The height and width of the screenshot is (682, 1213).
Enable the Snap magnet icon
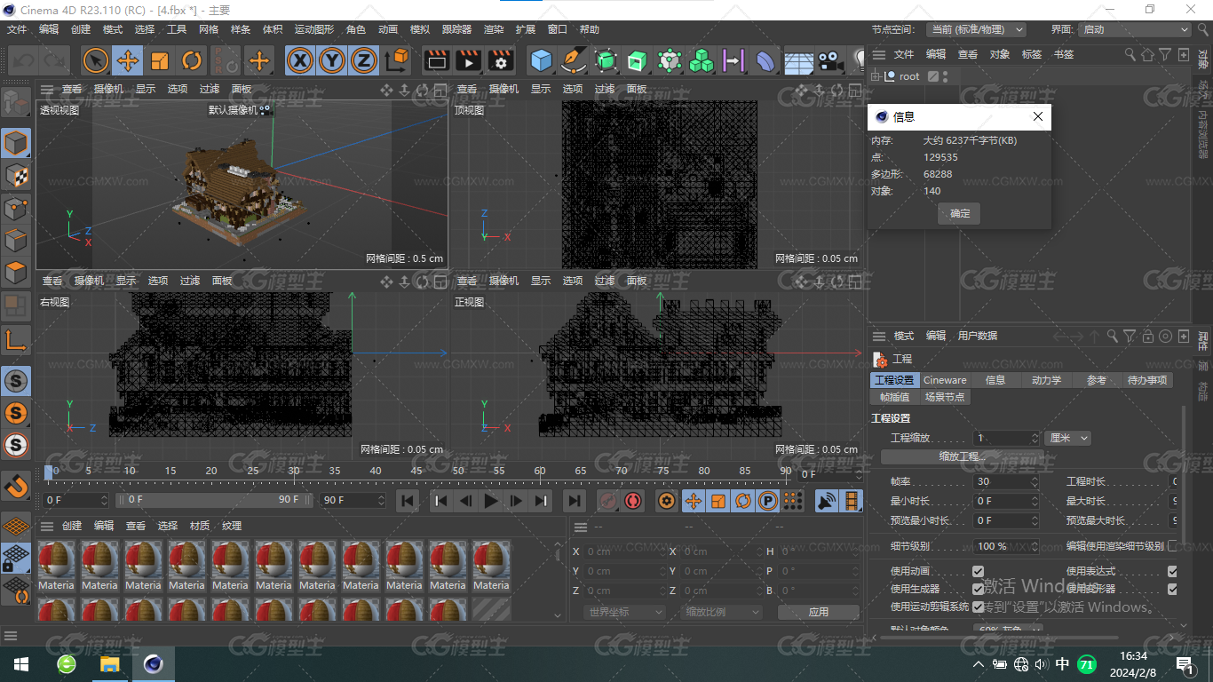click(16, 487)
